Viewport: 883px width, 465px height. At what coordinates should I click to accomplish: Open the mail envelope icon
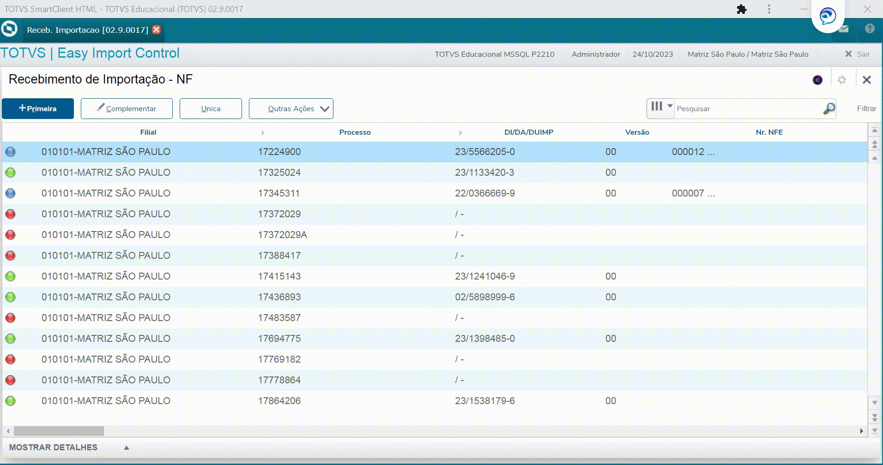point(844,29)
